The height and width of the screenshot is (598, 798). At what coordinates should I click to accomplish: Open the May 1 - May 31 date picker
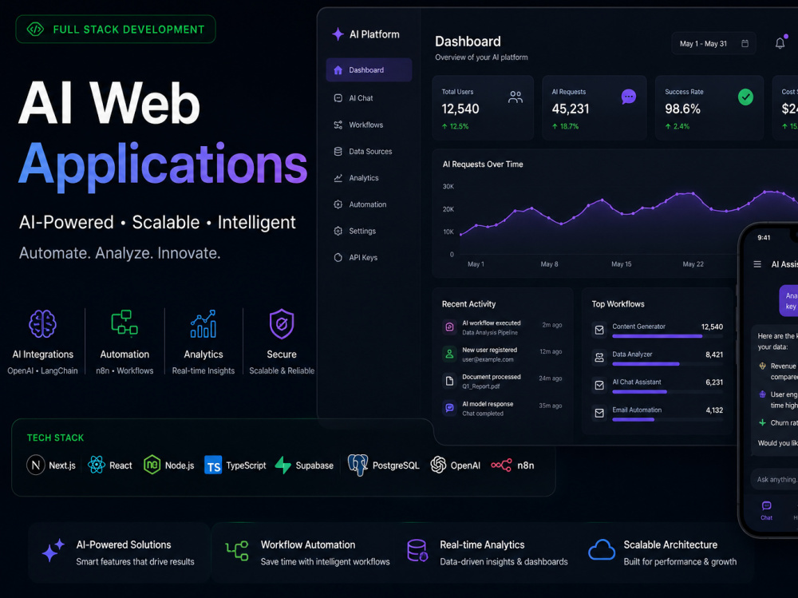[x=713, y=44]
